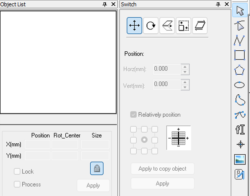This screenshot has width=250, height=196.
Task: Select the Ellipse drawing tool
Action: [x=239, y=85]
